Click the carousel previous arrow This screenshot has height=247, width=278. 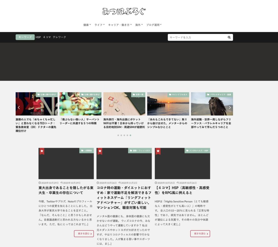(19, 107)
